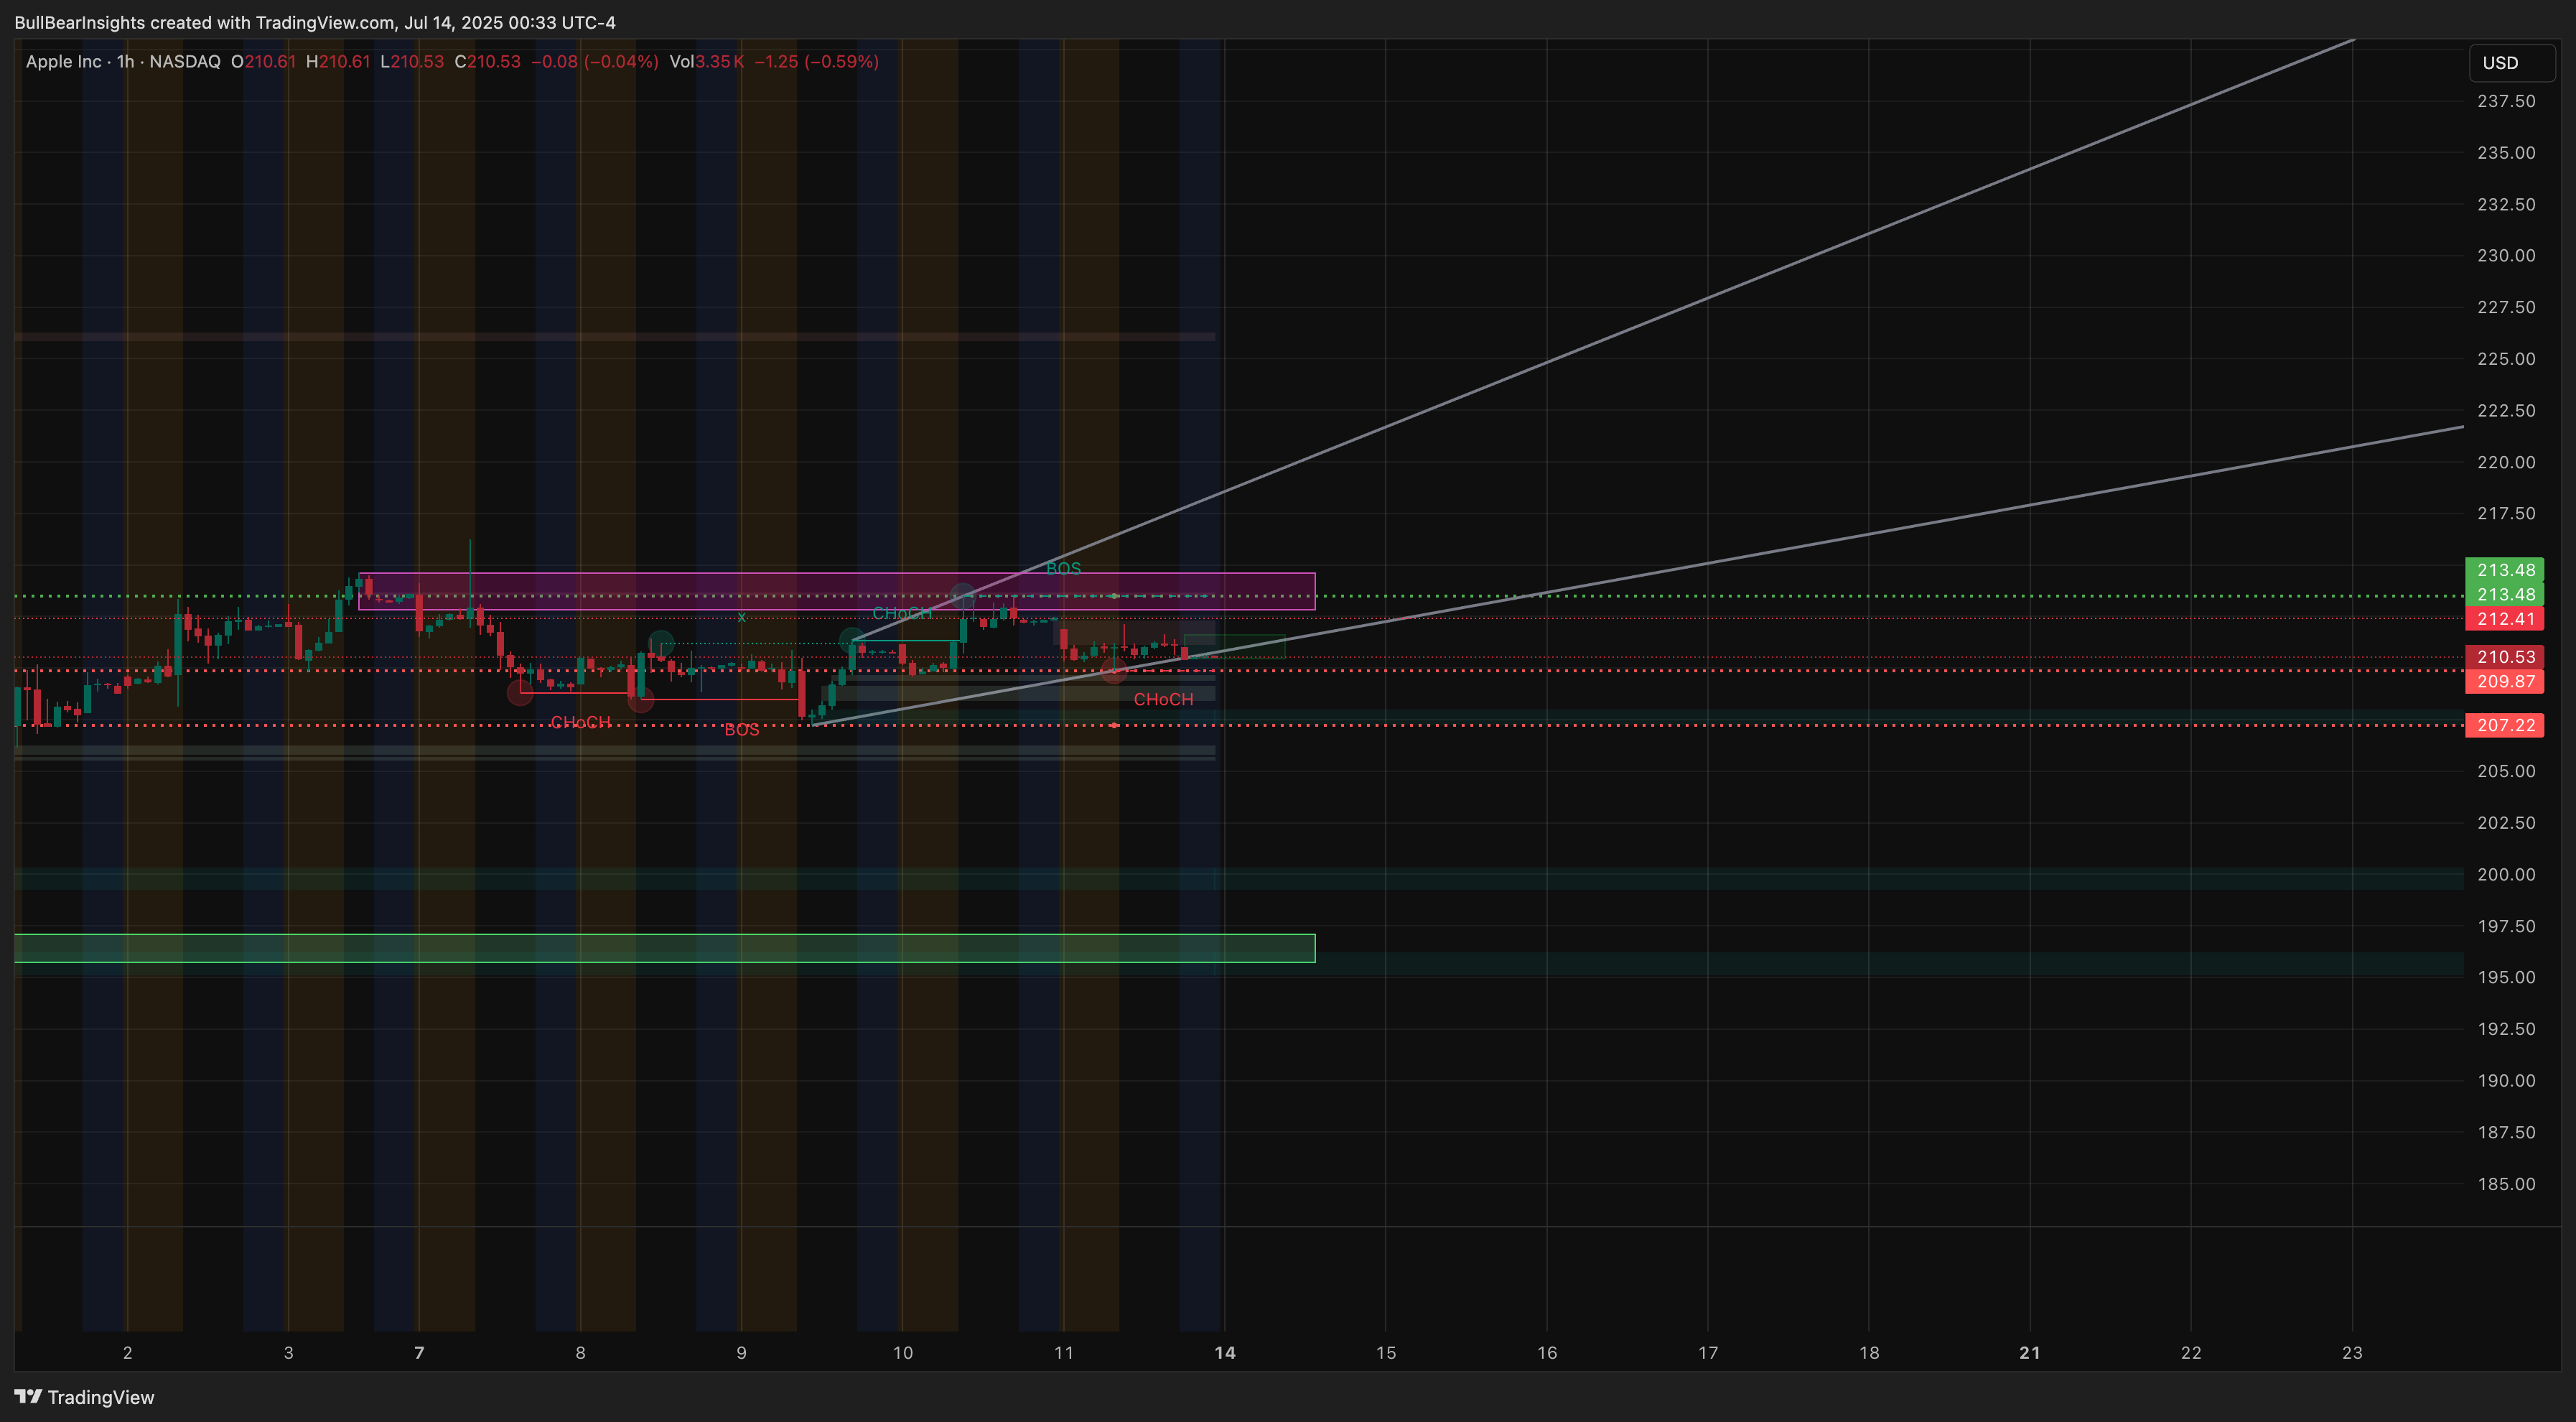Viewport: 2576px width, 1422px height.
Task: Click the 200.00 price axis label
Action: coord(2506,874)
